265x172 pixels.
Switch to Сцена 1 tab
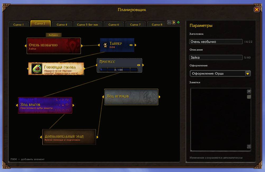pyautogui.click(x=18, y=24)
